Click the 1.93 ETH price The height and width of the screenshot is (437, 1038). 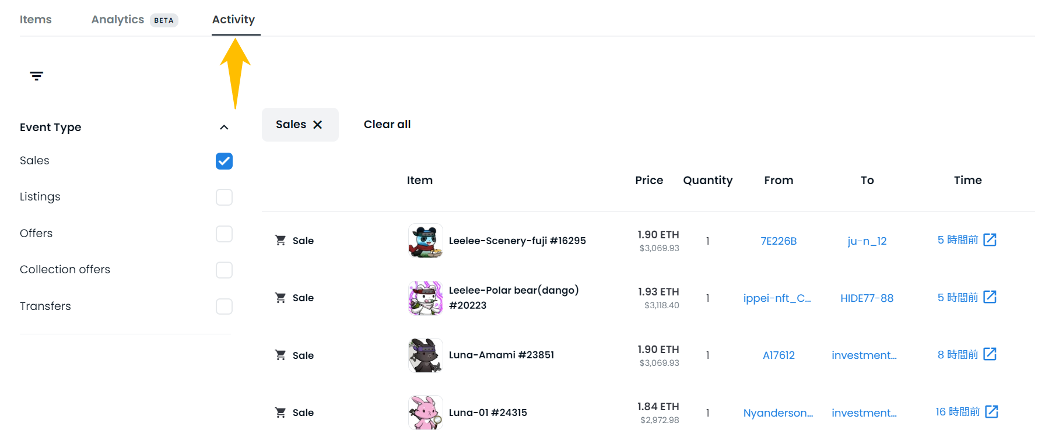tap(658, 292)
